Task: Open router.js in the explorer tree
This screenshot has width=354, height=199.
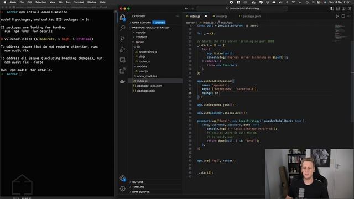Action: 144,61
